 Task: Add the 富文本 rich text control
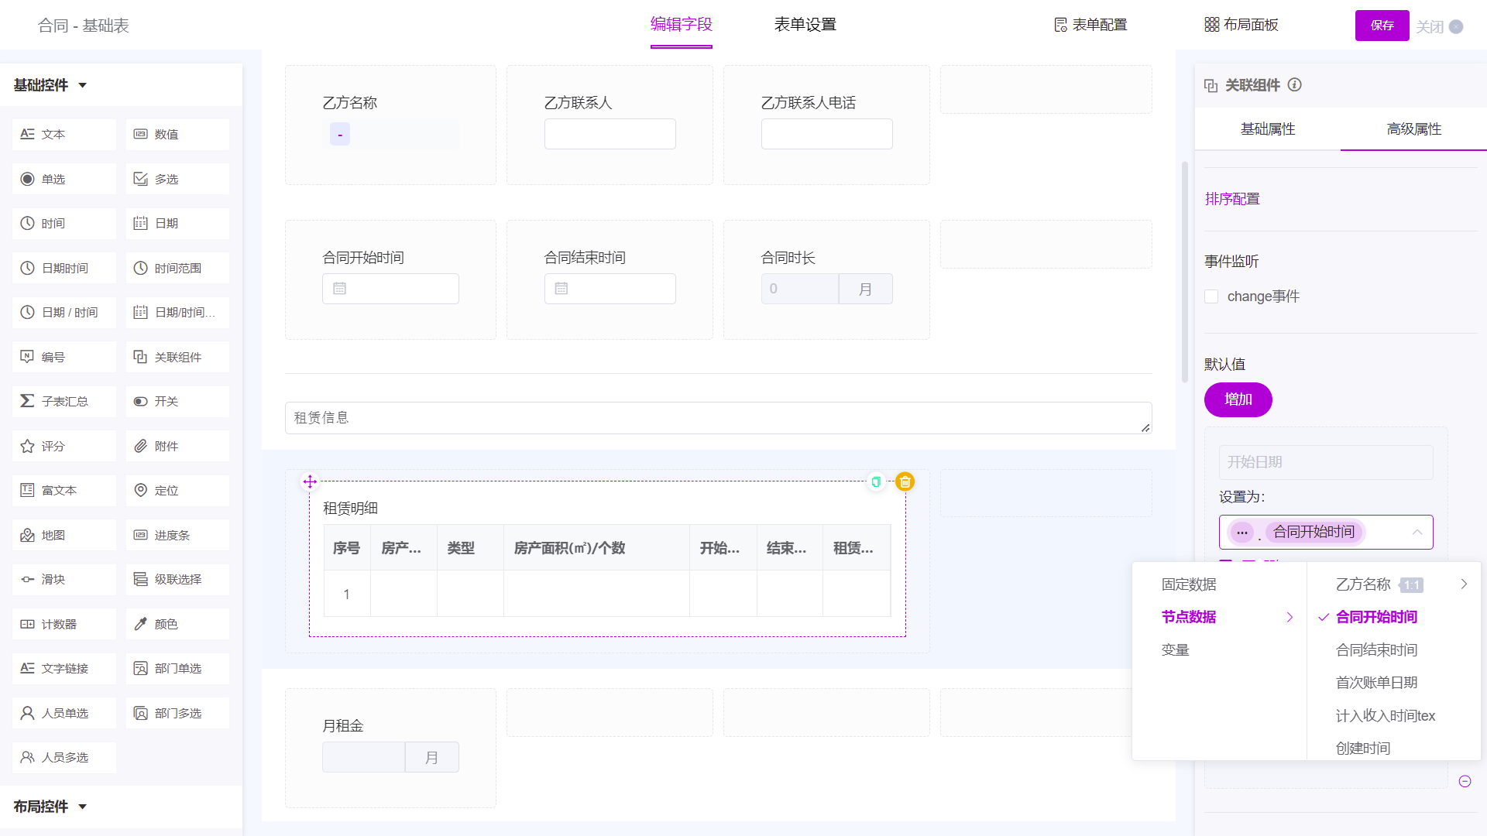[64, 491]
